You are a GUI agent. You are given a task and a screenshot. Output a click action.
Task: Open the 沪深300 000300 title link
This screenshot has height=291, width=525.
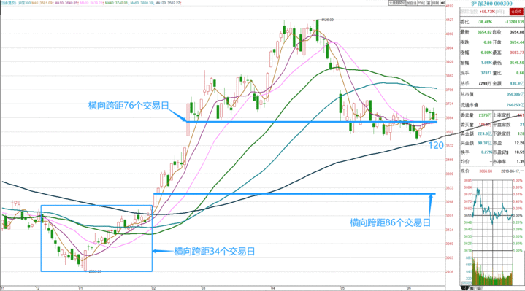click(x=491, y=4)
